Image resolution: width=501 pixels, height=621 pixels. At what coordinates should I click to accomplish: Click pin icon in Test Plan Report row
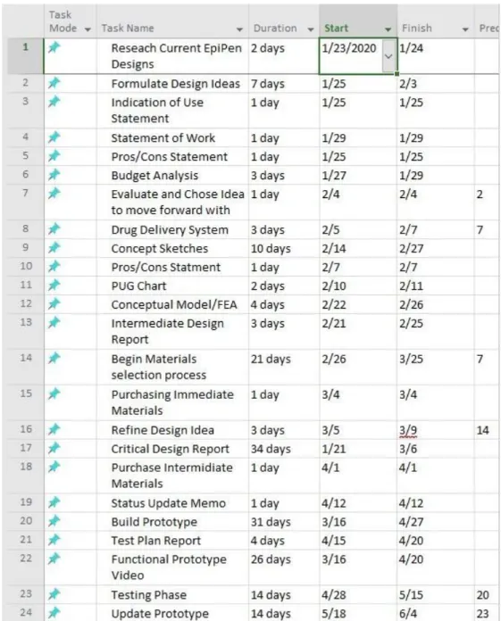[54, 540]
